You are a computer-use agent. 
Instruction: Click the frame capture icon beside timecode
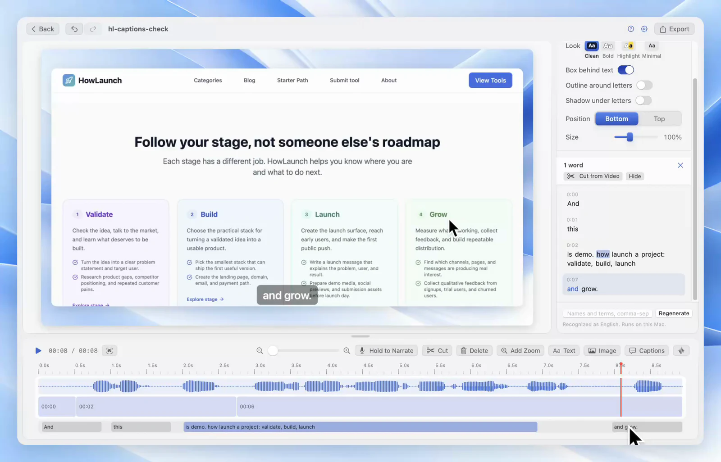click(x=110, y=351)
